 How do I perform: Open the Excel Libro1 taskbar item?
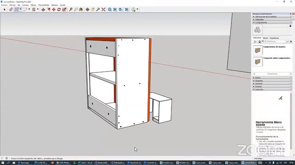[x=85, y=163]
